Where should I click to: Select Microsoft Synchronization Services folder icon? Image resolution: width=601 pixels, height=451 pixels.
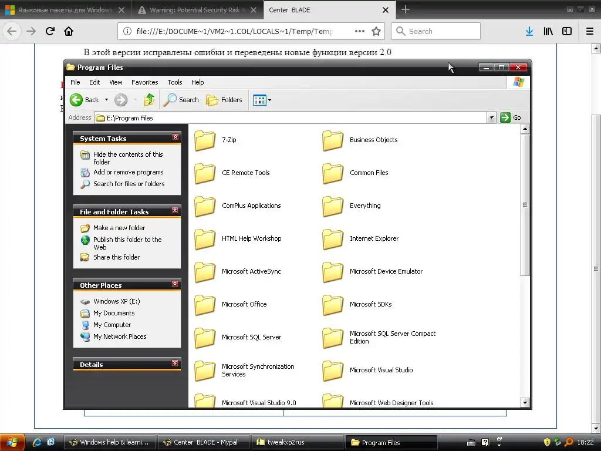click(x=205, y=371)
